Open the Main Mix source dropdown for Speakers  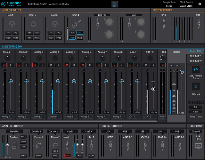click(x=14, y=132)
